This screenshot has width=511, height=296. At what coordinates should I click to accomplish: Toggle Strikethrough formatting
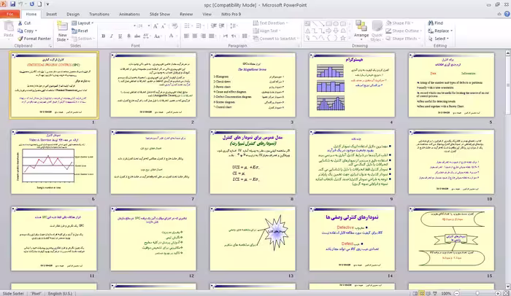(137, 36)
